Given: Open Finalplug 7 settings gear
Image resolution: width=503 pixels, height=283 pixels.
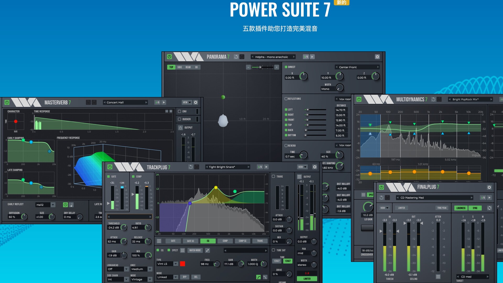Looking at the screenshot, I should tap(489, 187).
